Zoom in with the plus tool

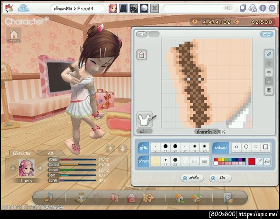(269, 63)
